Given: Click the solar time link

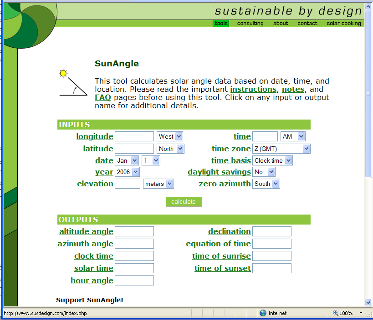Looking at the screenshot, I should click(x=94, y=268).
